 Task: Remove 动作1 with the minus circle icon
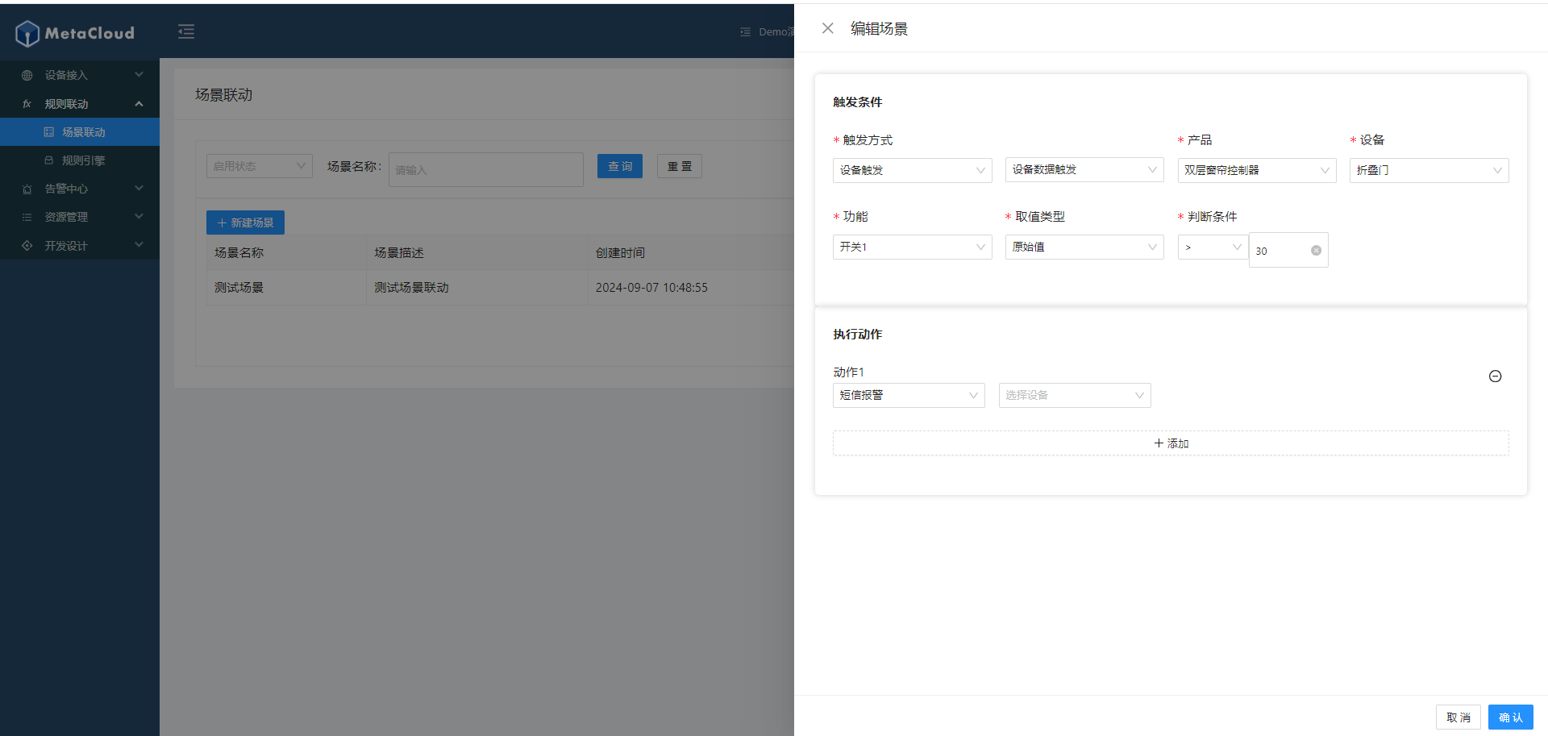coord(1495,376)
